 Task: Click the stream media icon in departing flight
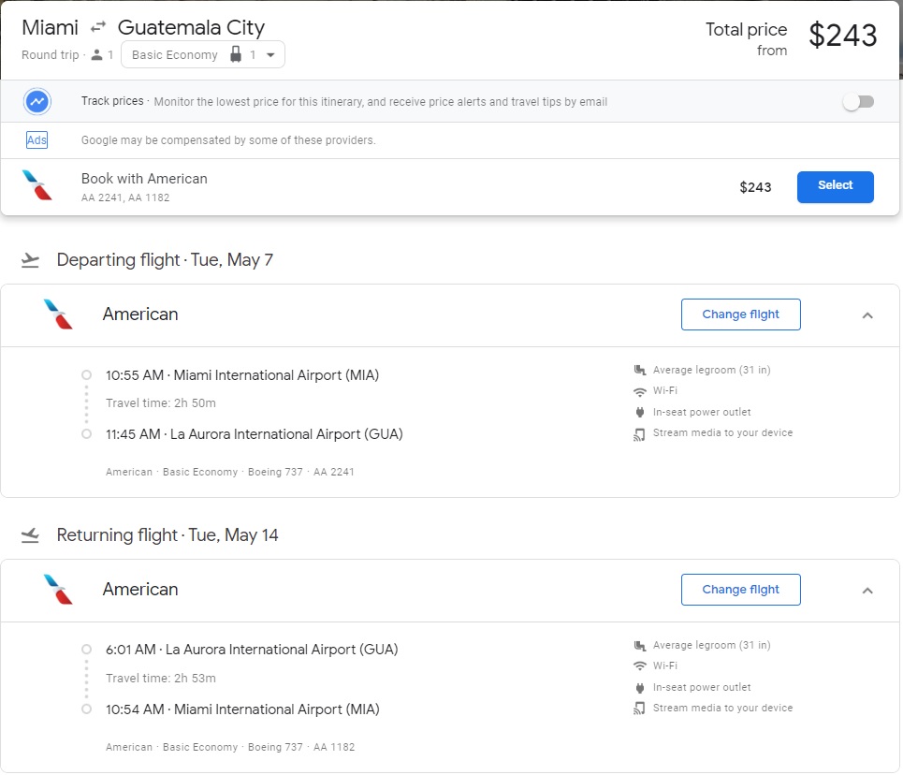(640, 433)
